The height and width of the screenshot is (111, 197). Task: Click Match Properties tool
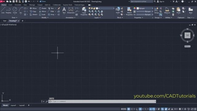(x=129, y=11)
